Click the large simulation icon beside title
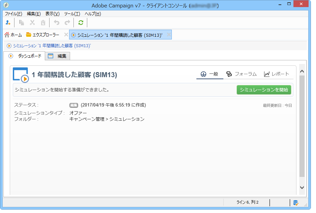Screen dimensions: 316x213 click(21, 75)
